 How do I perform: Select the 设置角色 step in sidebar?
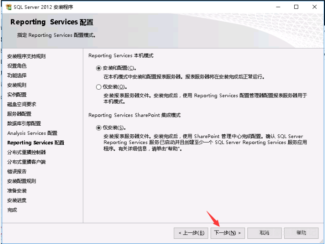[17, 66]
